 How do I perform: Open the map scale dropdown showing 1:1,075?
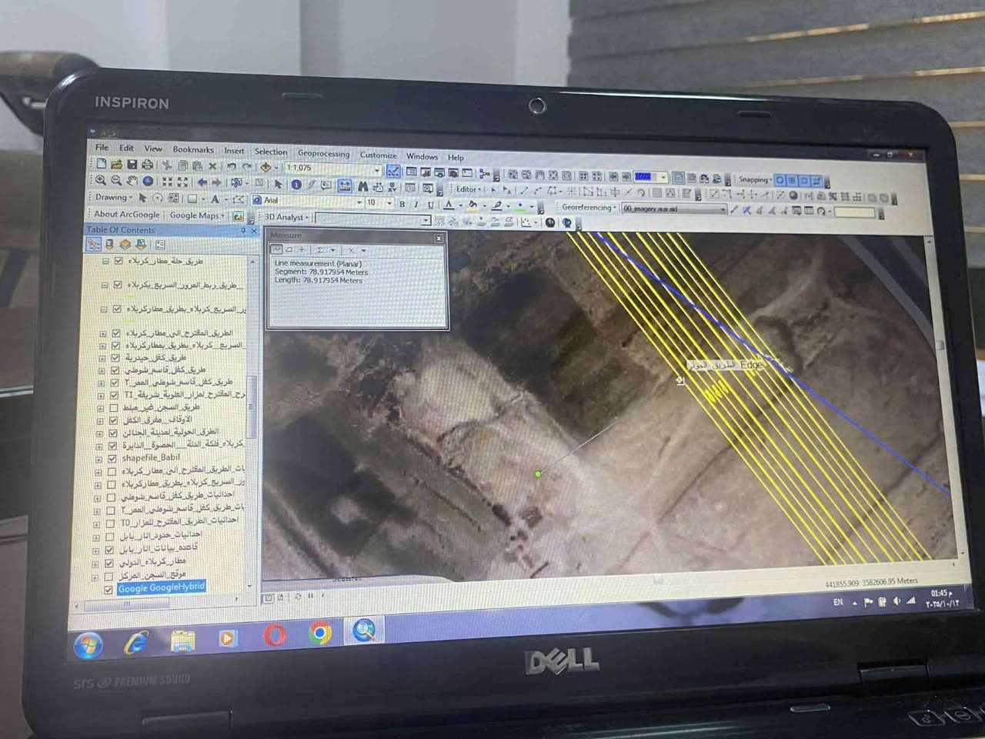point(377,170)
